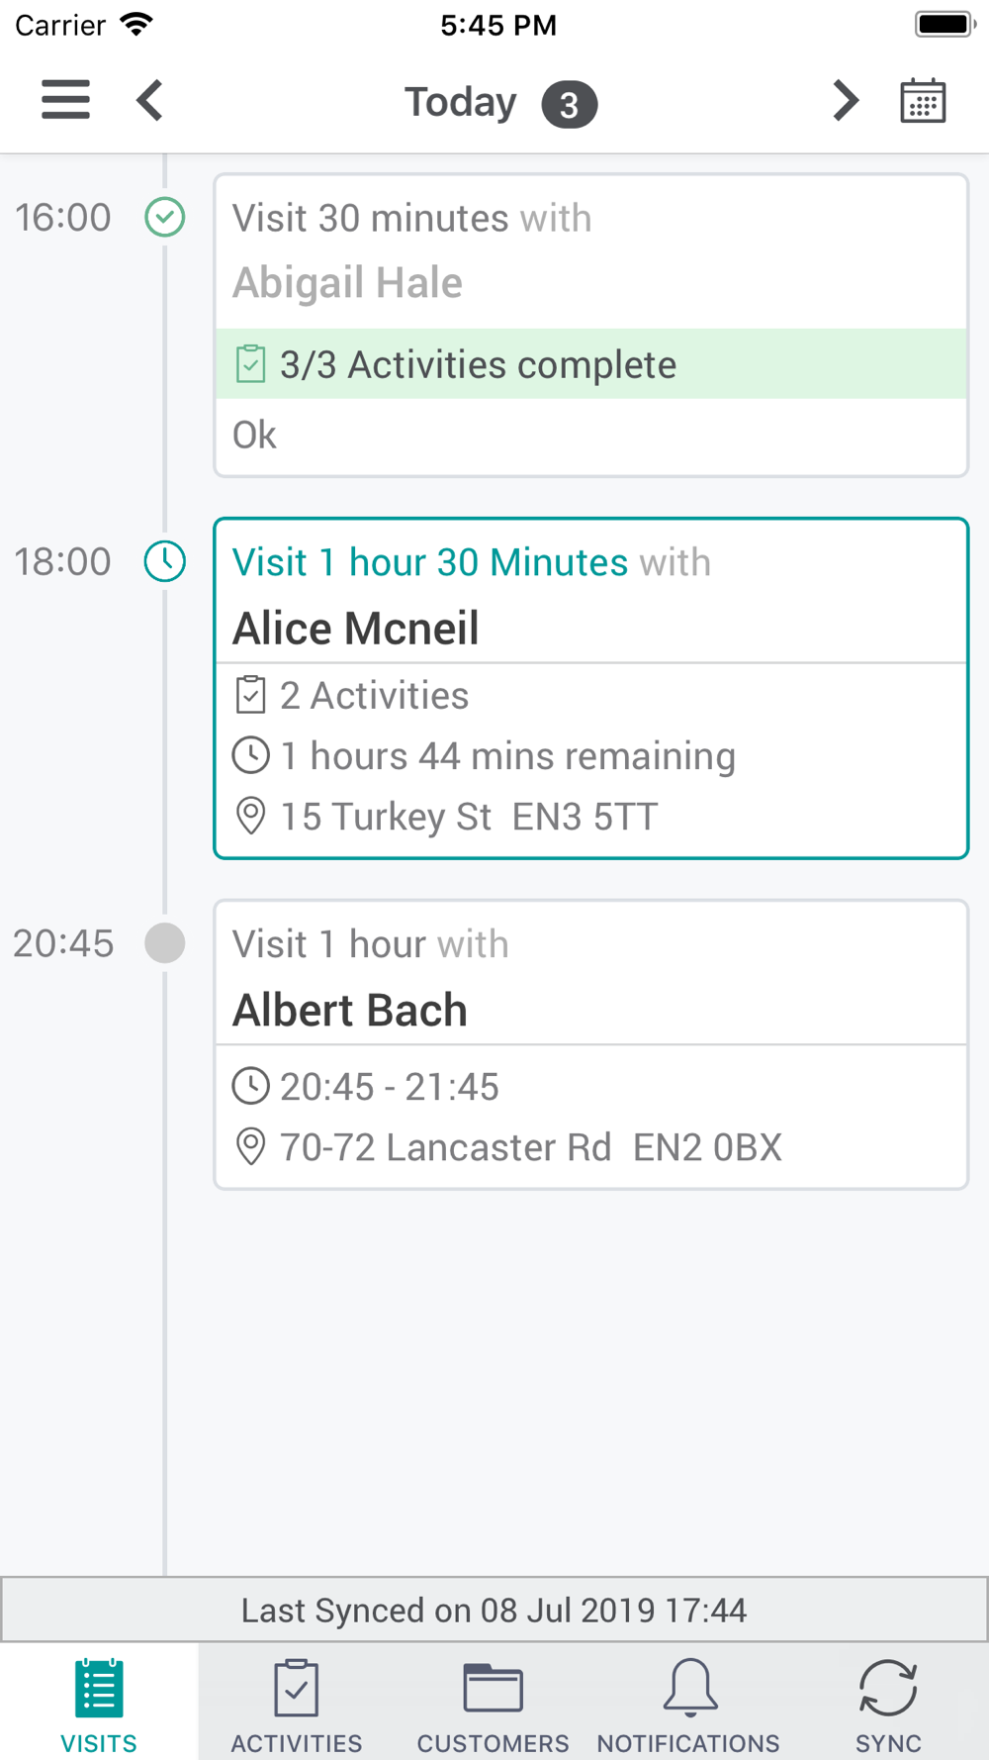The image size is (989, 1760).
Task: Tap the visit count badge showing 3
Action: click(569, 104)
